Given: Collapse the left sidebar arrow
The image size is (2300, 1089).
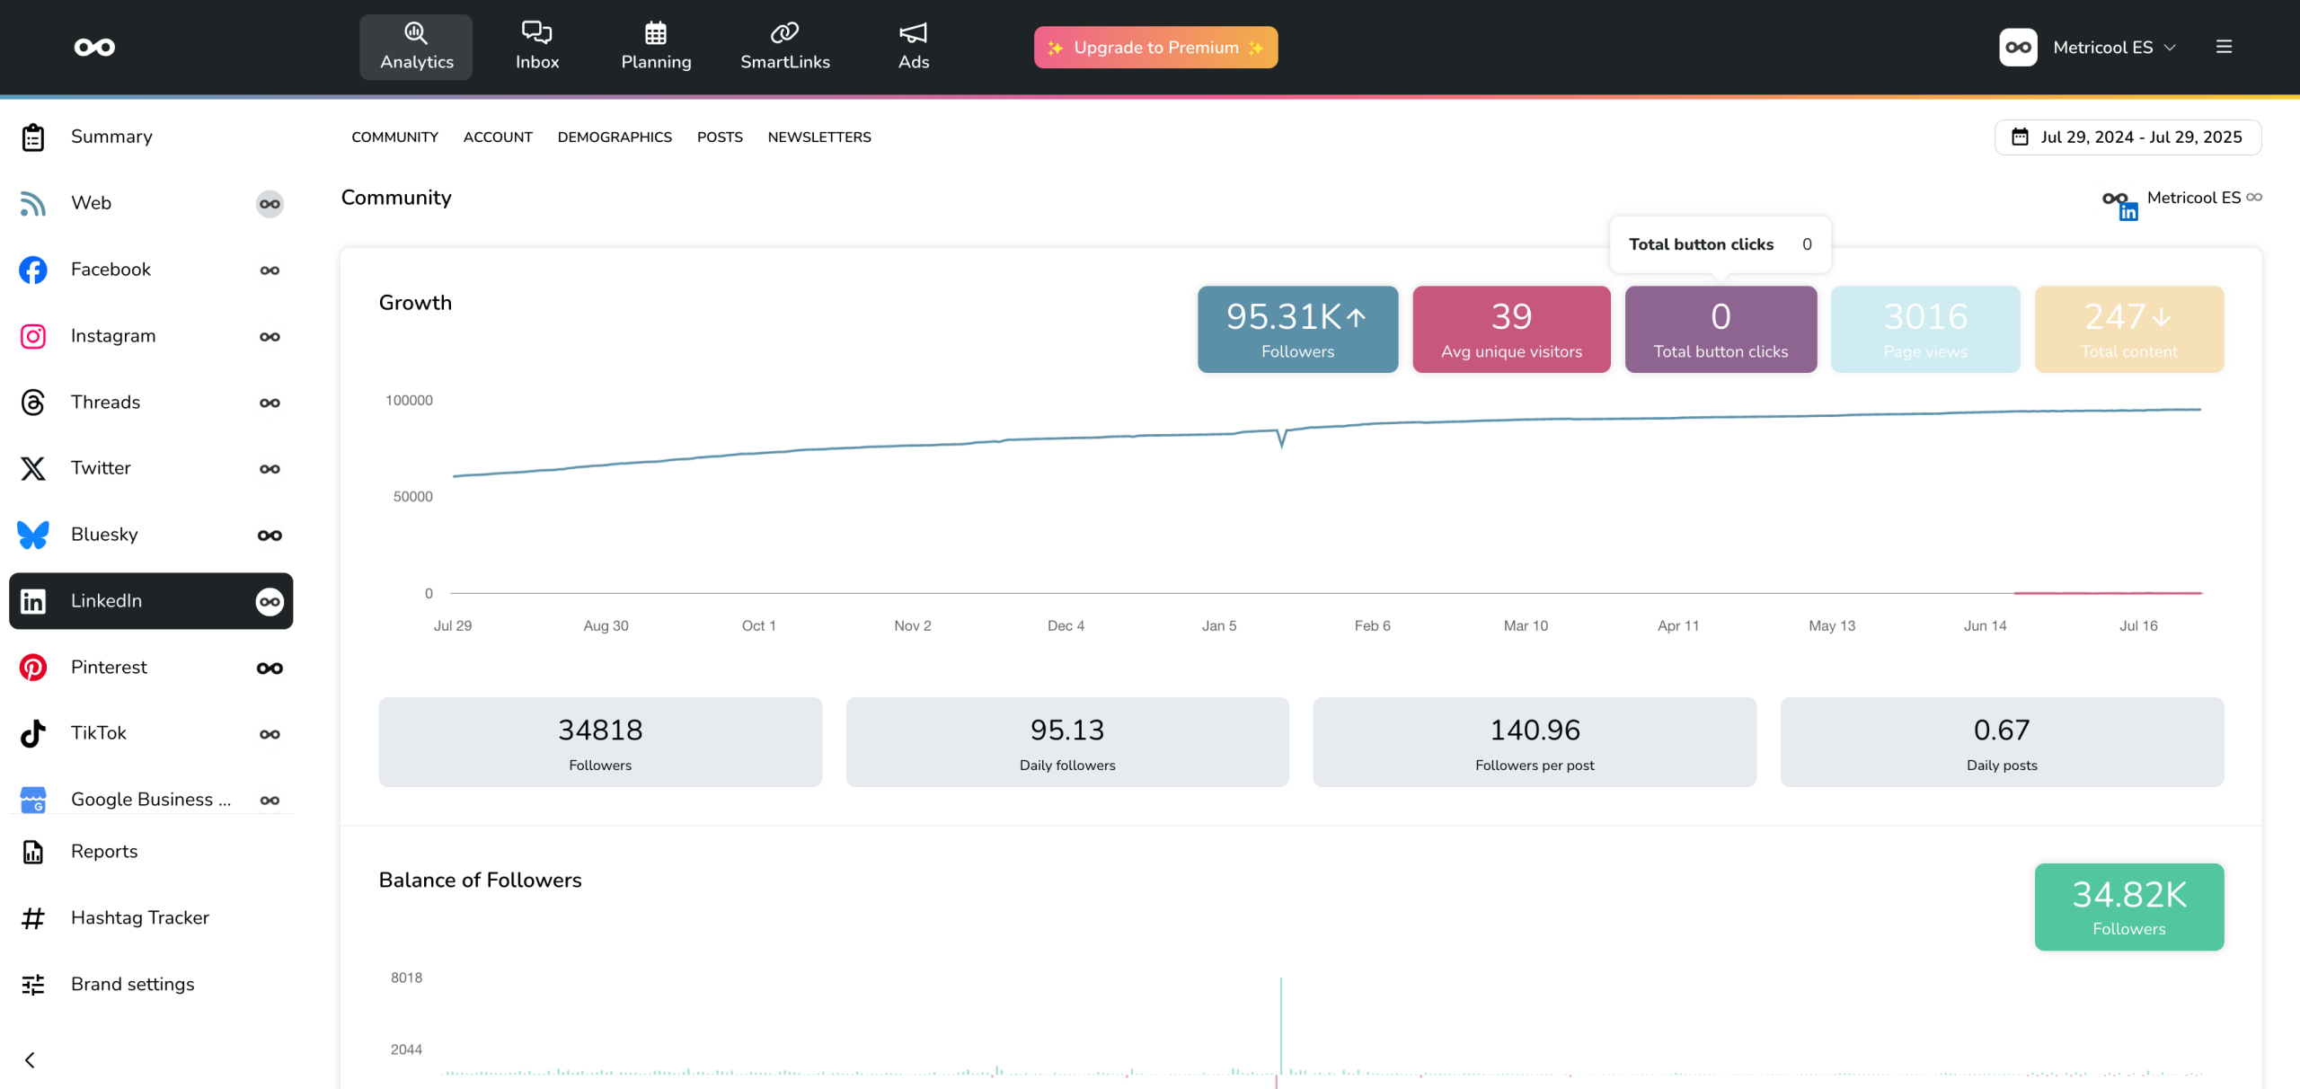Looking at the screenshot, I should (x=30, y=1060).
